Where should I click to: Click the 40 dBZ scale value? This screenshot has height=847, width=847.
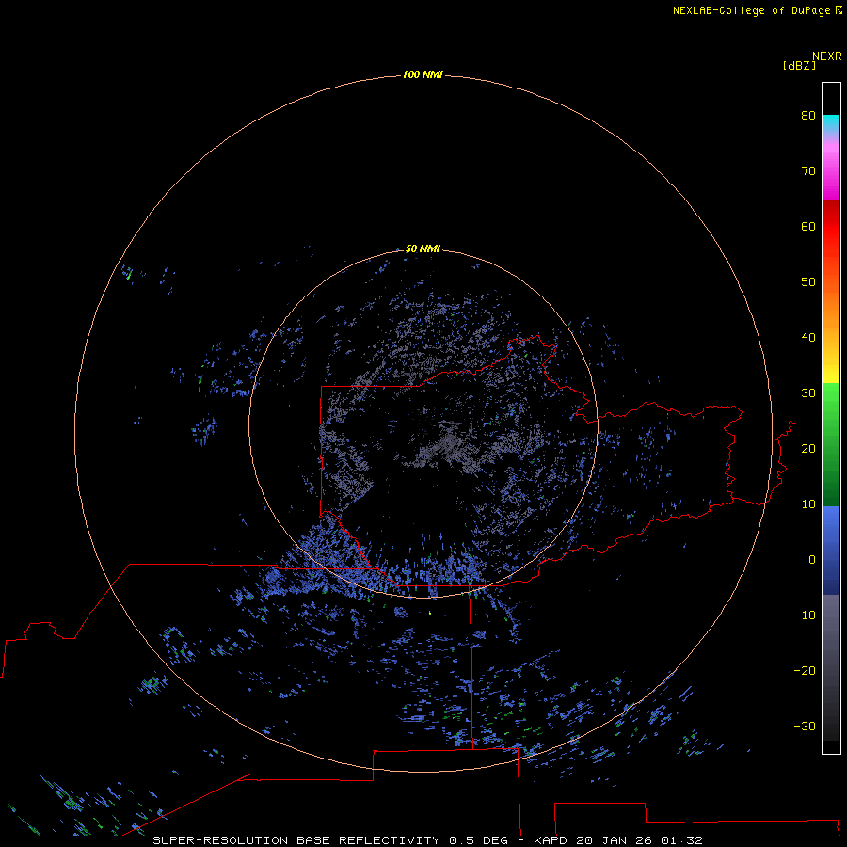(808, 338)
